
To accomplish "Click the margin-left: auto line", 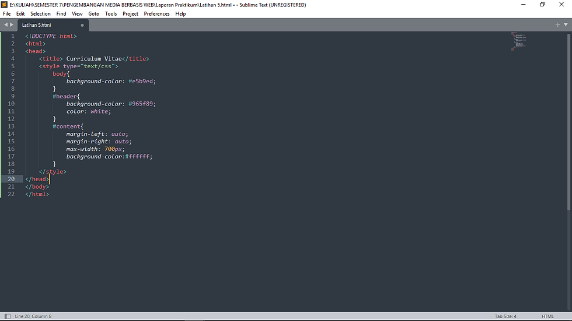I will 97,134.
